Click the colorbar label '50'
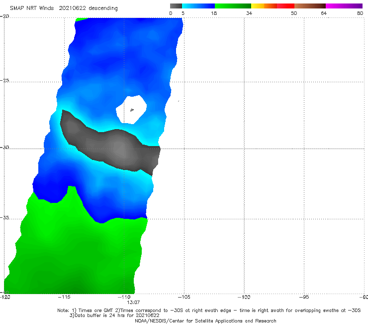This screenshot has width=368, height=324. (x=294, y=13)
